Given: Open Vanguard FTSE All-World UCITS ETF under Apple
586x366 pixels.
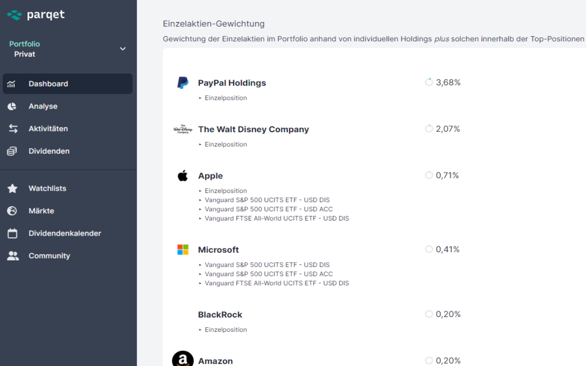Looking at the screenshot, I should pos(277,218).
